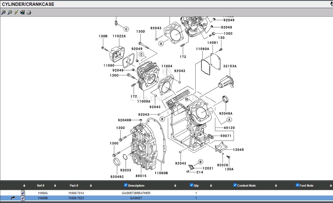This screenshot has height=203, width=333.
Task: Print the diagram using printer icon
Action: point(29,12)
